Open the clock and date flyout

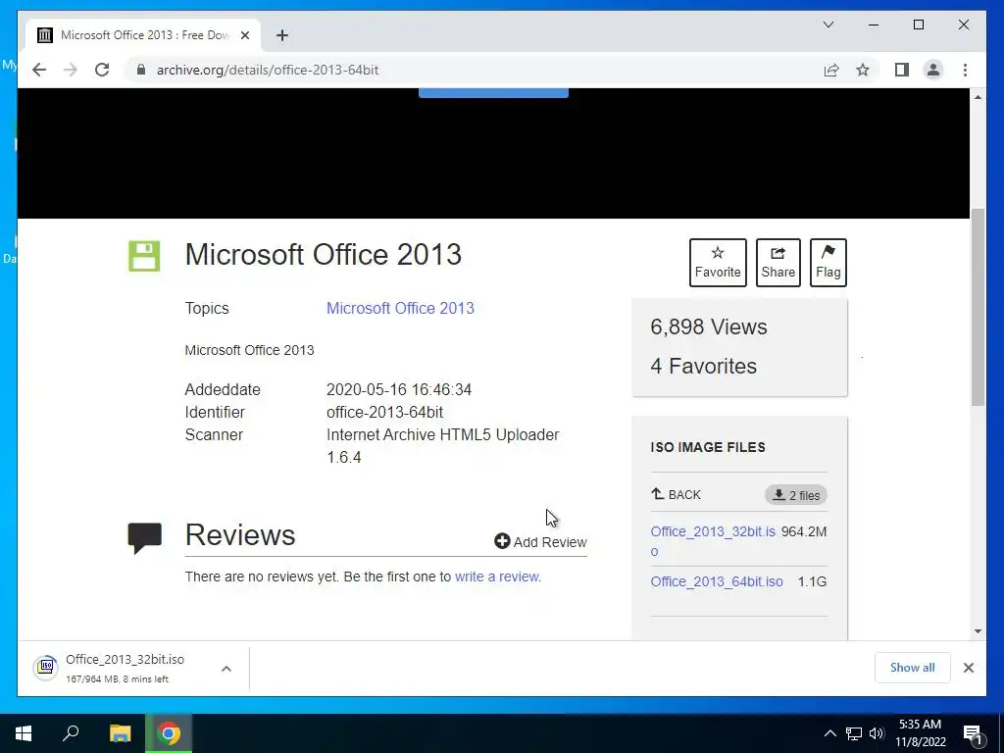pos(920,733)
